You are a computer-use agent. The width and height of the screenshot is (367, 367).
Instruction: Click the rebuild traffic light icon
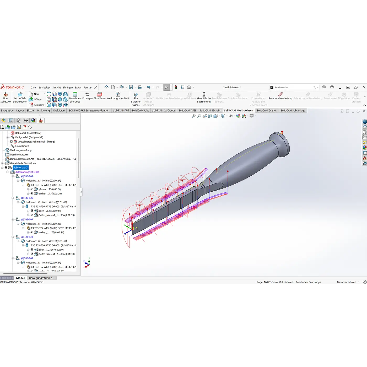click(x=176, y=87)
